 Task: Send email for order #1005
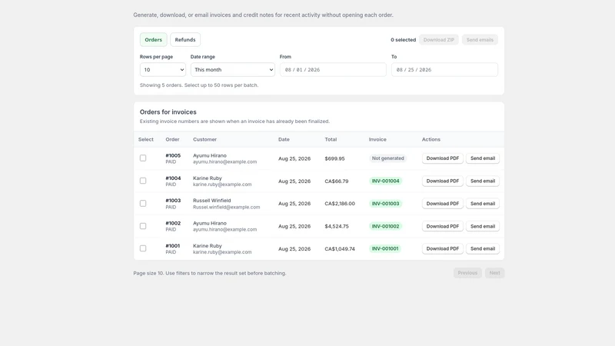(483, 158)
